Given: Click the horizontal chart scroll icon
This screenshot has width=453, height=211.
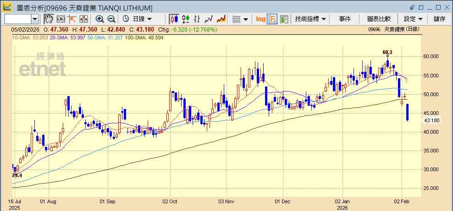Looking at the screenshot, I should tap(83, 19).
